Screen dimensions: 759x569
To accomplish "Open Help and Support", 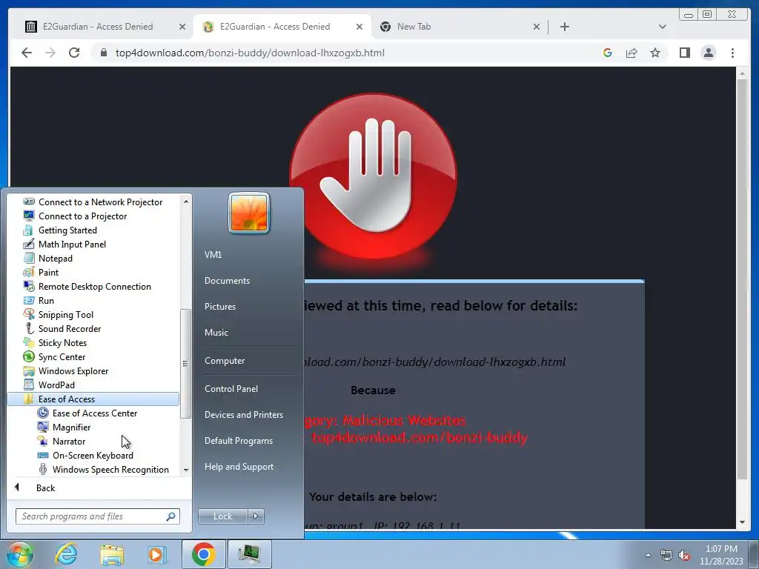I will coord(239,467).
